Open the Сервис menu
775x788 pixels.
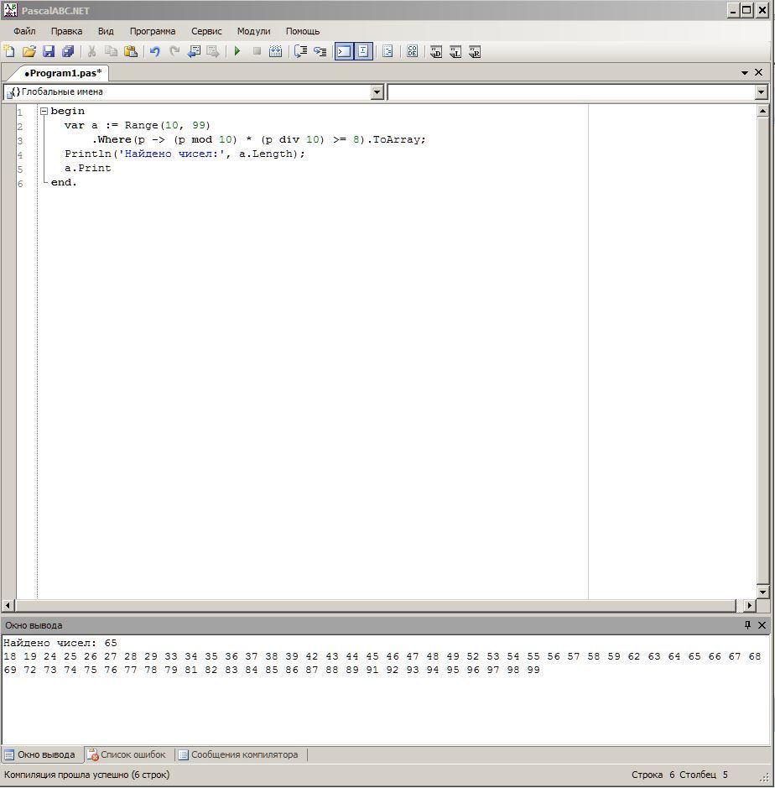(206, 31)
